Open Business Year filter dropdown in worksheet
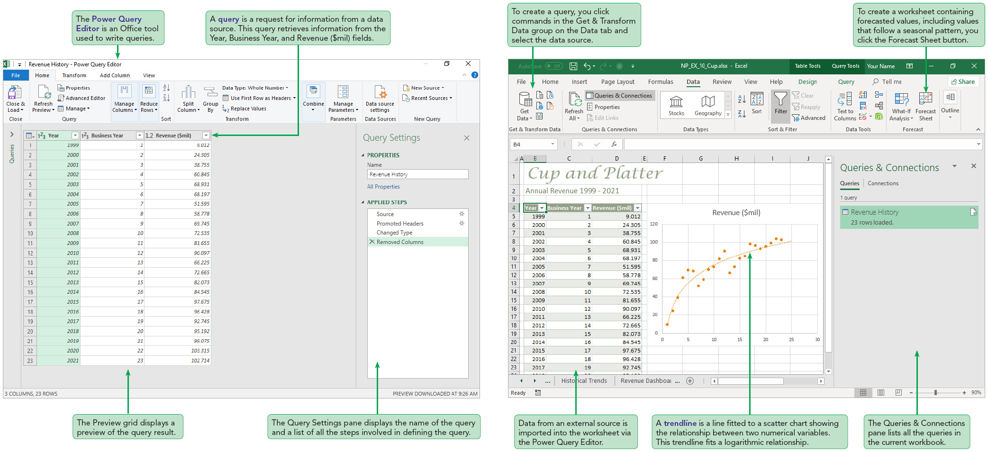This screenshot has height=452, width=988. pyautogui.click(x=588, y=208)
